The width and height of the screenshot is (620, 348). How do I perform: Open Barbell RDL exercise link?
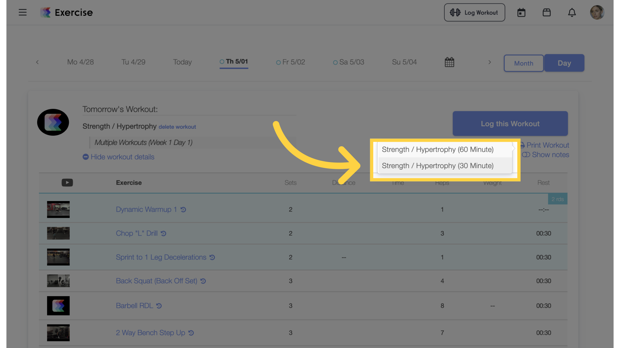[134, 306]
